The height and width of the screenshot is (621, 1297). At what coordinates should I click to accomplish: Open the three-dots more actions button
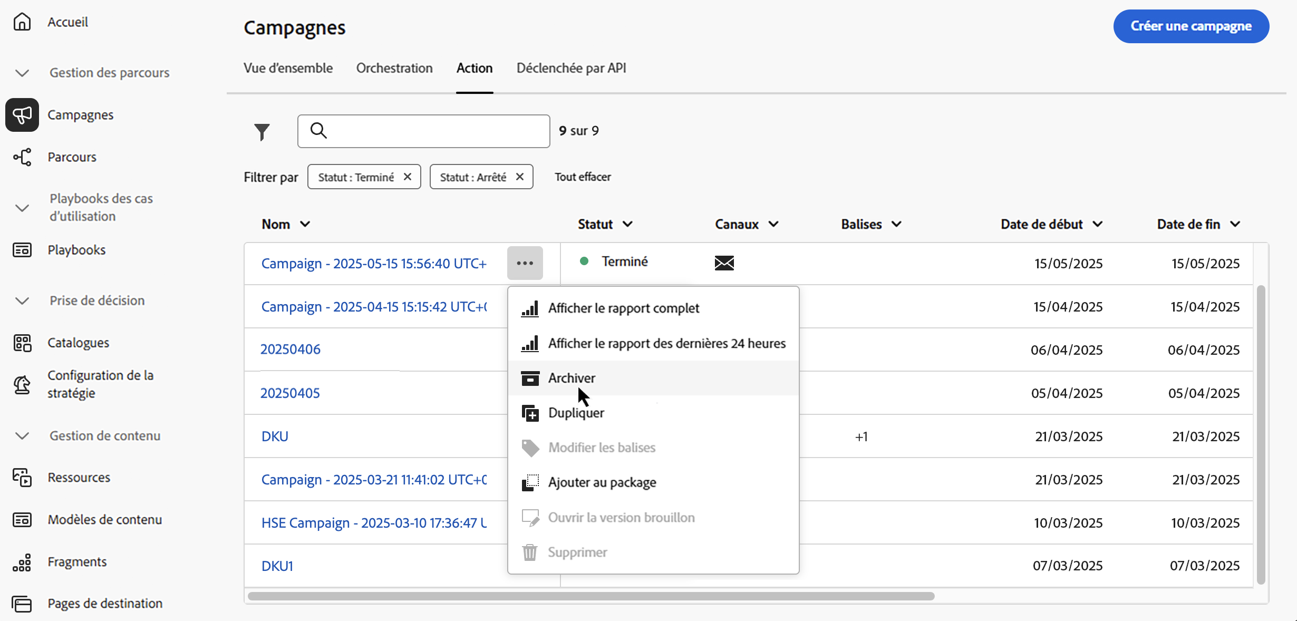(x=525, y=263)
